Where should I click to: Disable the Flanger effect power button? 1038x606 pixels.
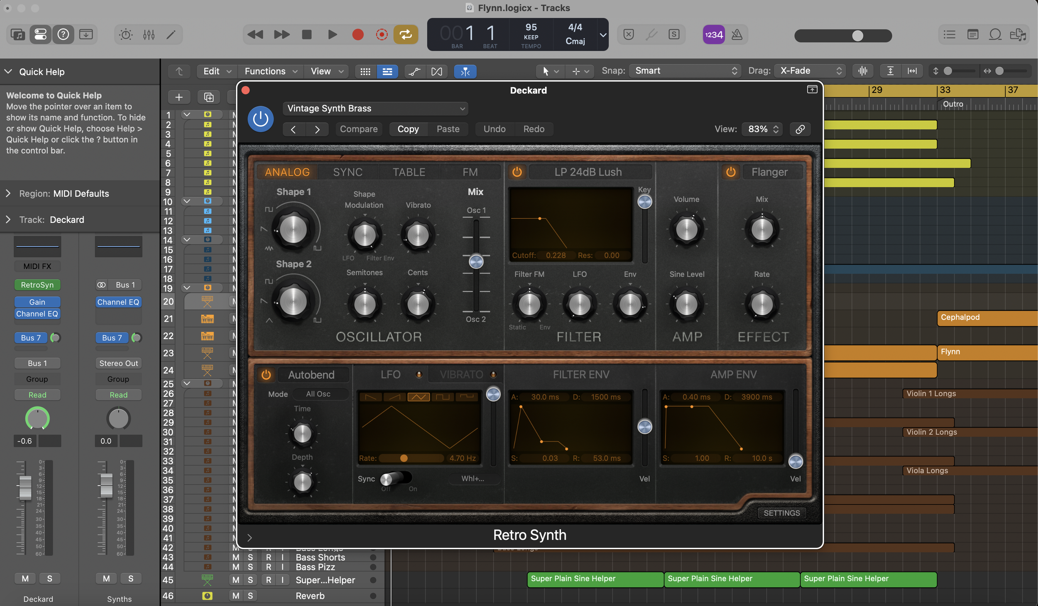731,172
